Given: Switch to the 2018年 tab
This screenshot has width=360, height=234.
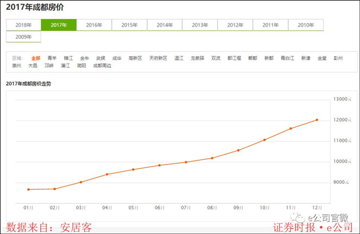Looking at the screenshot, I should (x=23, y=25).
